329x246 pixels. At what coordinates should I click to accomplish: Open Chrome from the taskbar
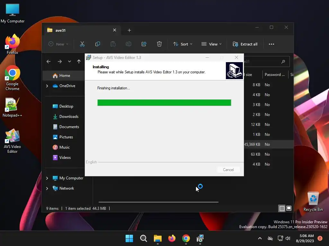186,238
